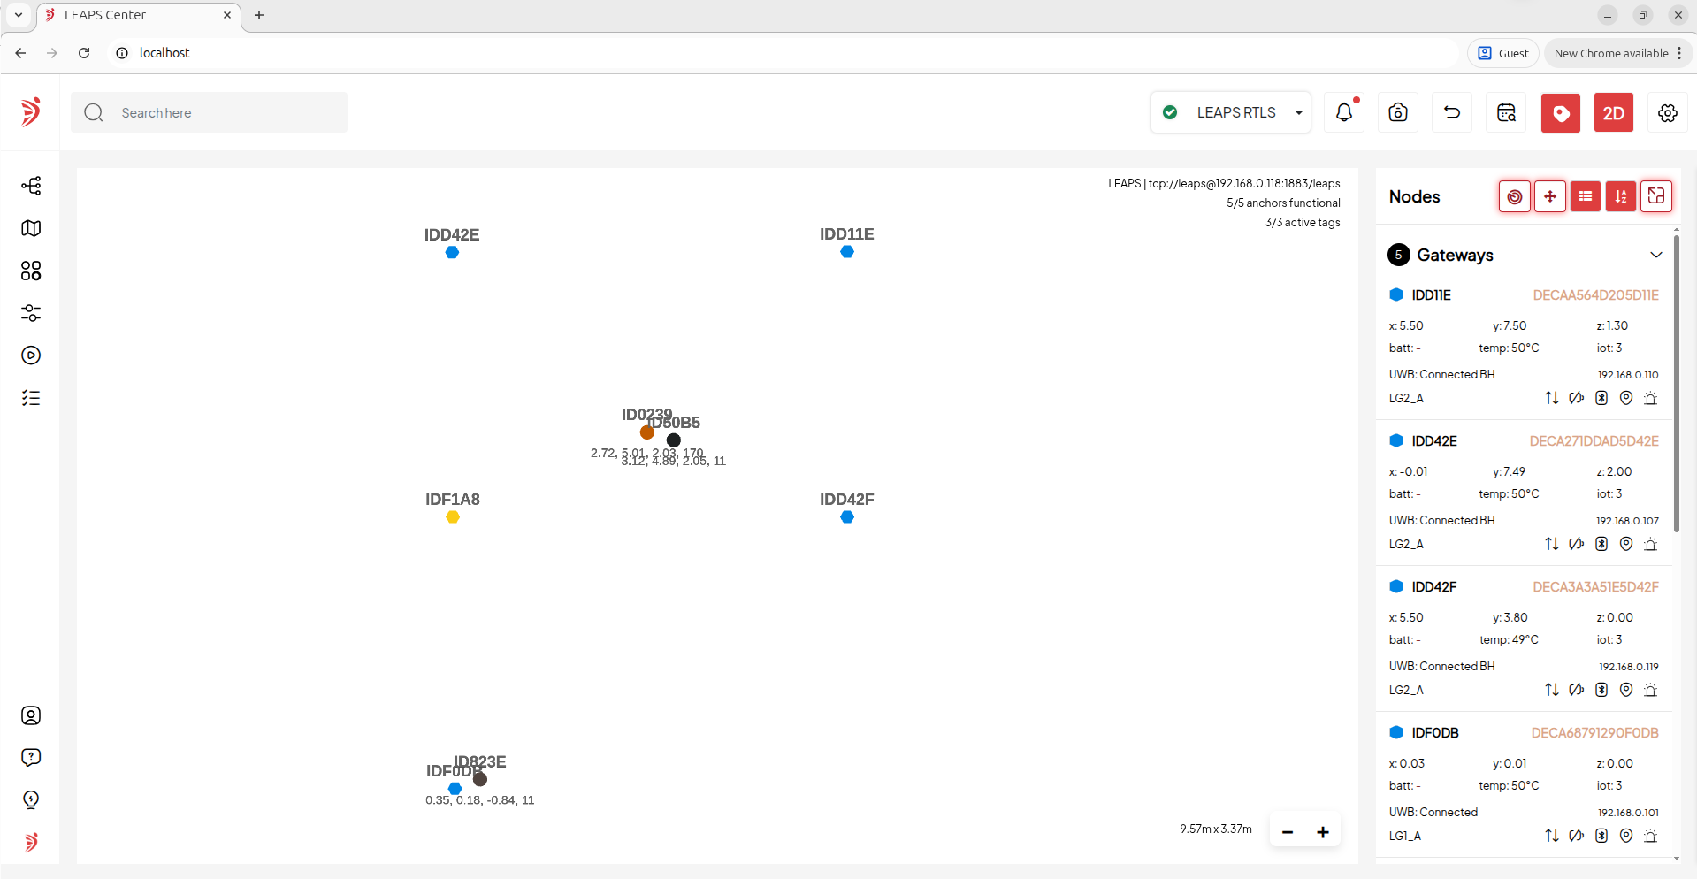Click the move arrows icon in Nodes panel

[x=1550, y=196]
